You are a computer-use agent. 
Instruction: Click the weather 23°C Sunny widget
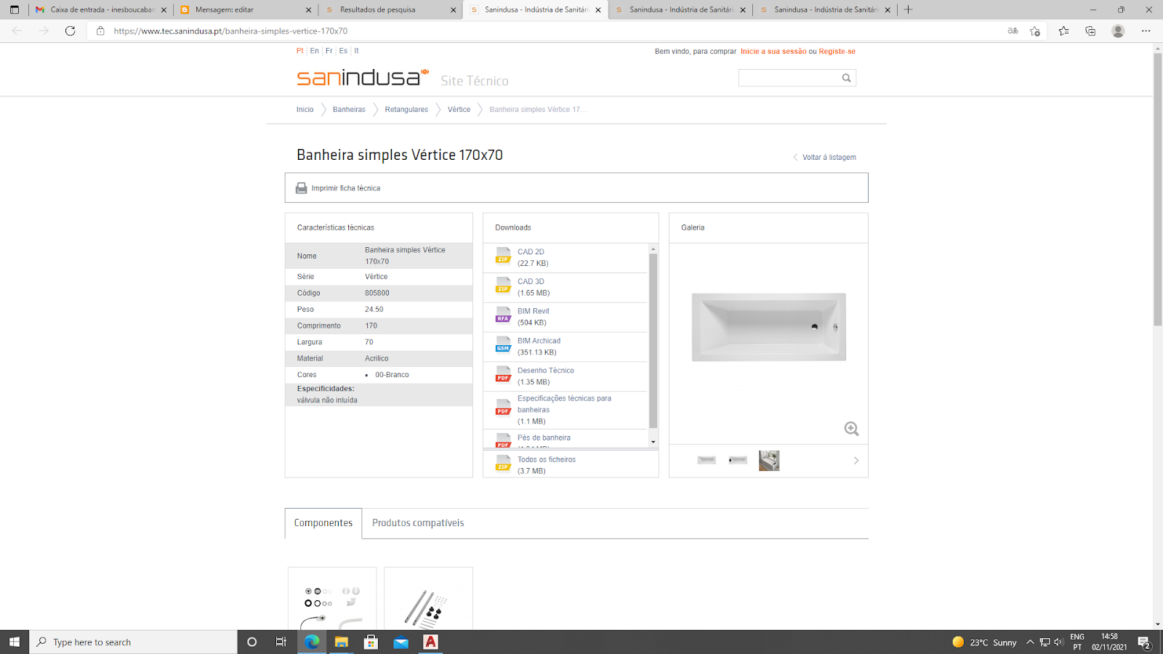pos(984,642)
